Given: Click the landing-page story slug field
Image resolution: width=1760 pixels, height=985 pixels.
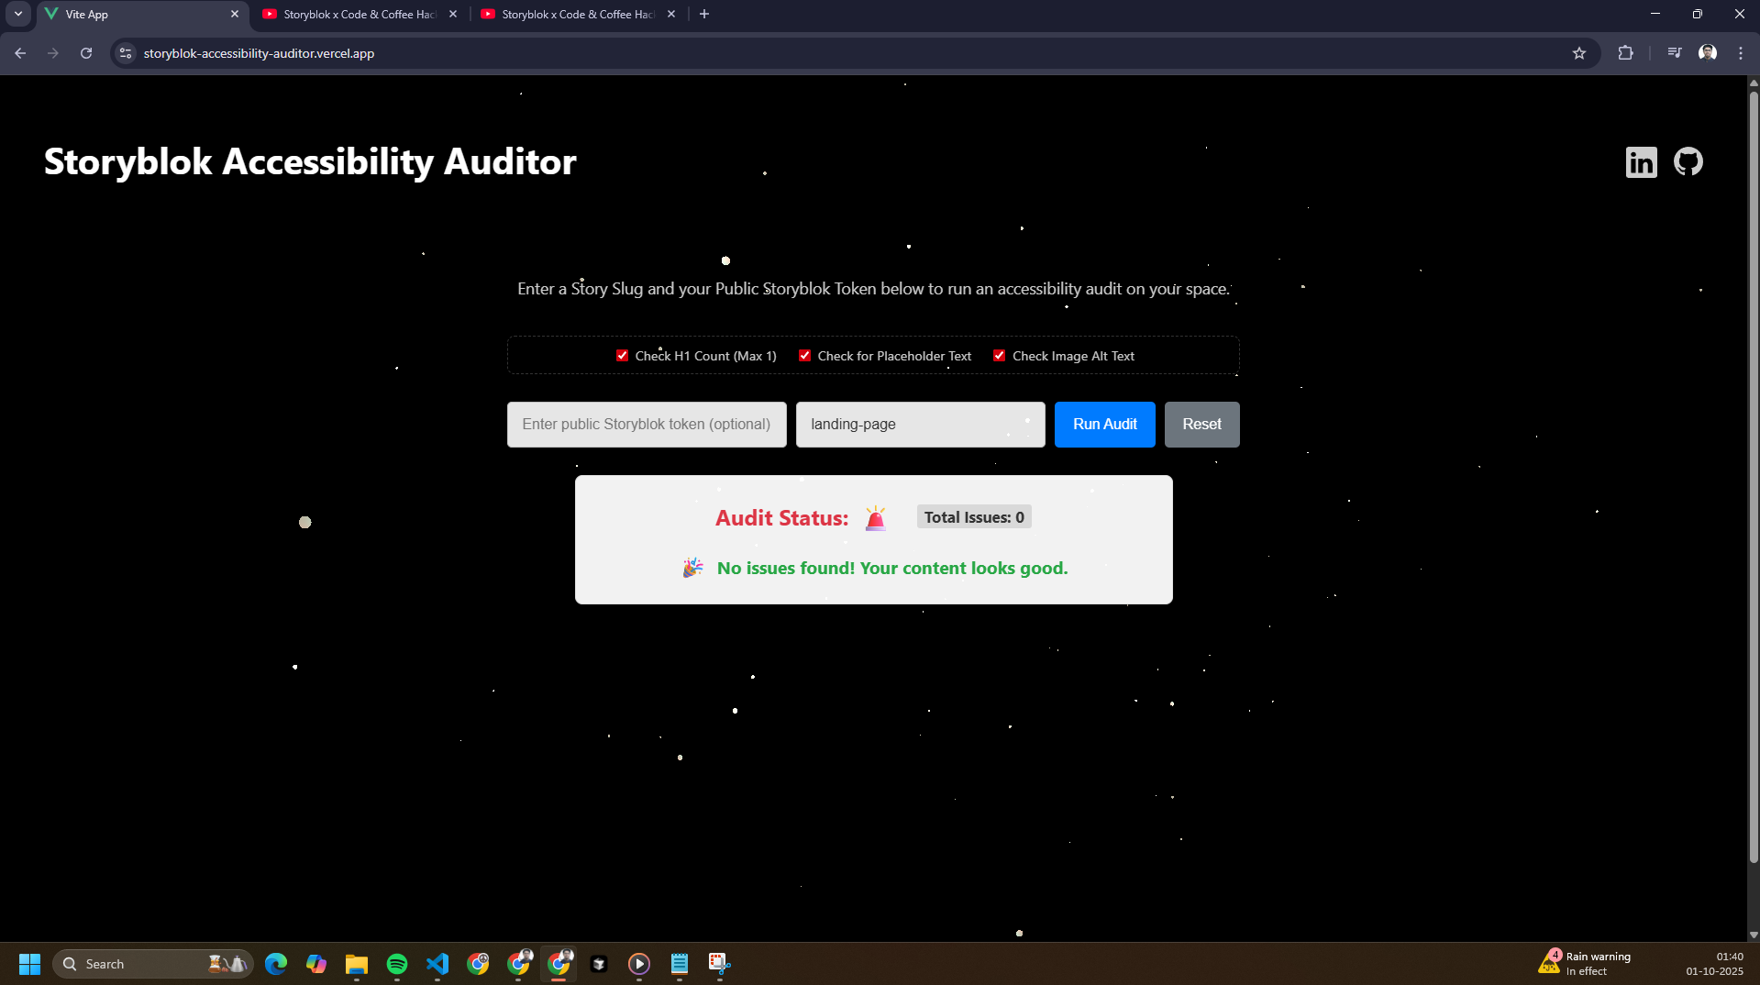Looking at the screenshot, I should (x=920, y=425).
